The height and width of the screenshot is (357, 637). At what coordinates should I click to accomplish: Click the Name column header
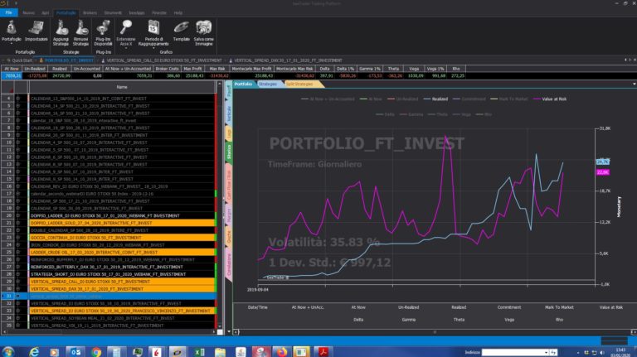(122, 87)
